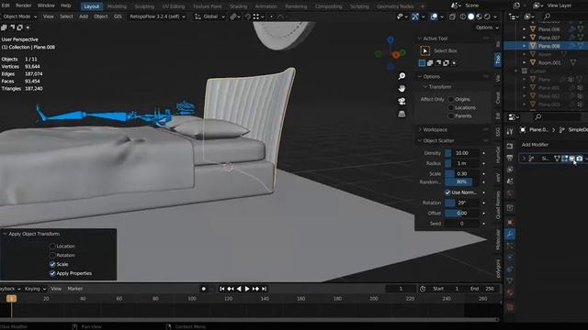Screen dimensions: 588x330
Task: Click the current frame field showing 1
Action: coord(401,289)
